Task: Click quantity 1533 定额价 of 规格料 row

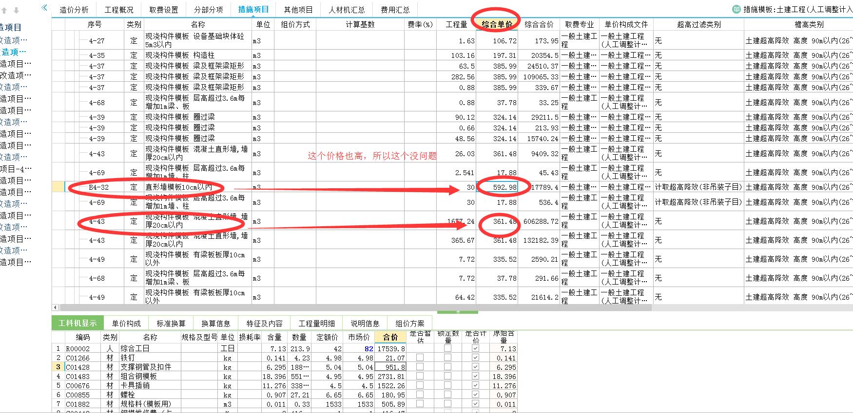Action: coord(328,404)
